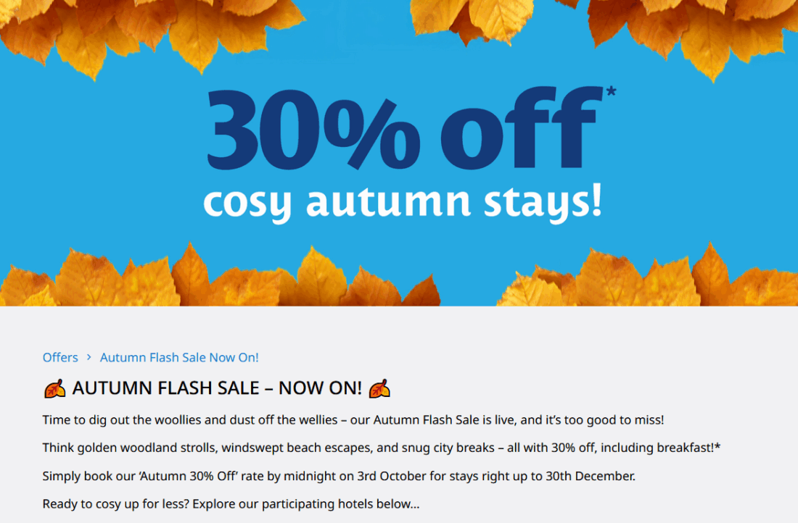
Task: Open the 'Autumn Flash Sale Now On!' breadcrumb
Action: pyautogui.click(x=179, y=357)
